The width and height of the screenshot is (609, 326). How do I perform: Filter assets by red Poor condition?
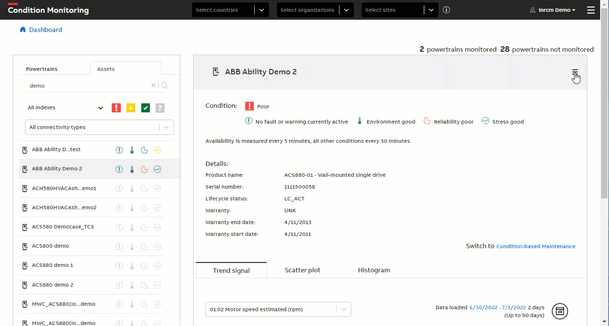click(116, 108)
